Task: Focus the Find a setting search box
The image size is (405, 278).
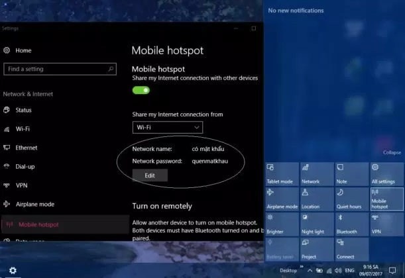Action: (60, 69)
